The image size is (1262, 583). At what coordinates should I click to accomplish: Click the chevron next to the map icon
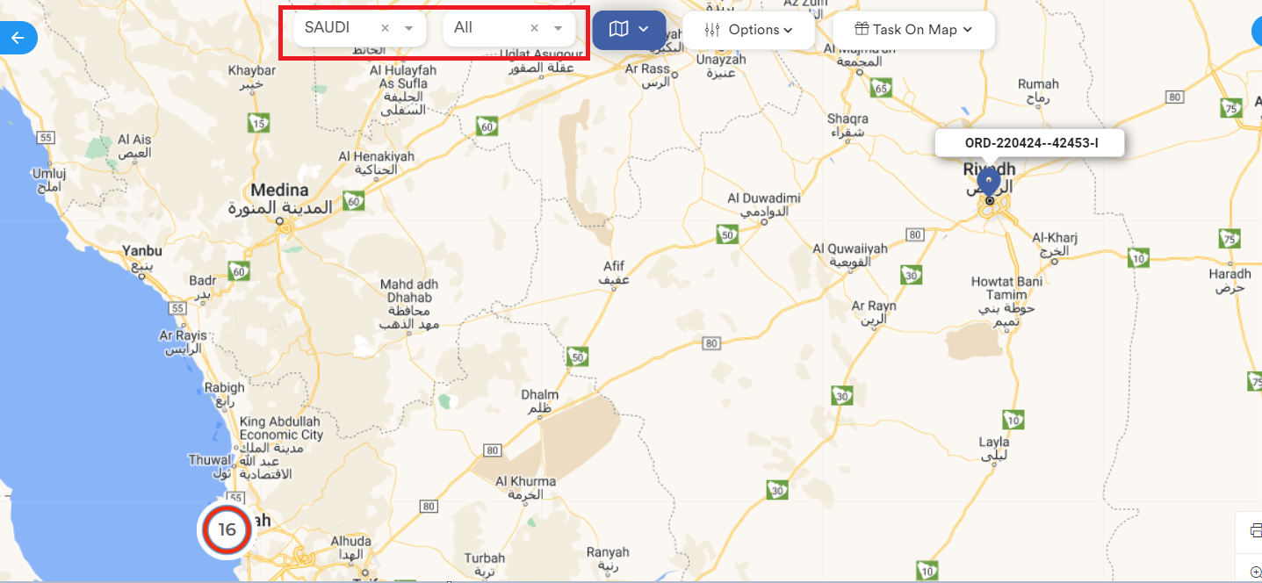(x=644, y=29)
